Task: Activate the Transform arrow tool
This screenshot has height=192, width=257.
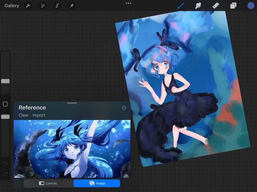Action: click(x=72, y=6)
